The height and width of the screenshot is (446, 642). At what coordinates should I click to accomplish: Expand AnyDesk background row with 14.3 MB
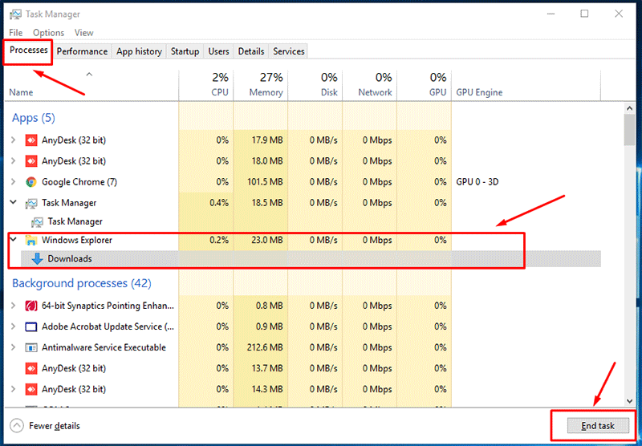[13, 389]
